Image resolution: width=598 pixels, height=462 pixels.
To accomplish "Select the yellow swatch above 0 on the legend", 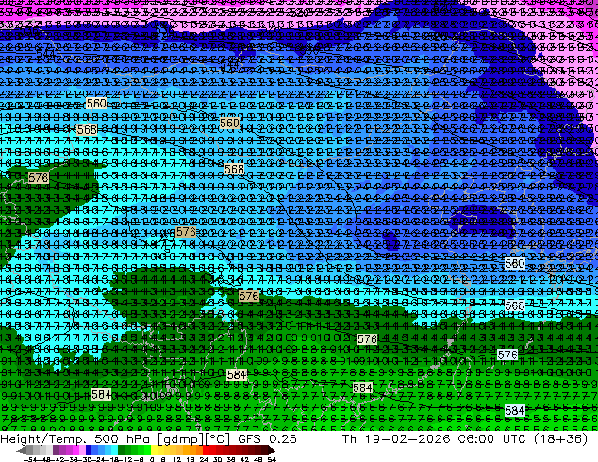I will click(154, 451).
